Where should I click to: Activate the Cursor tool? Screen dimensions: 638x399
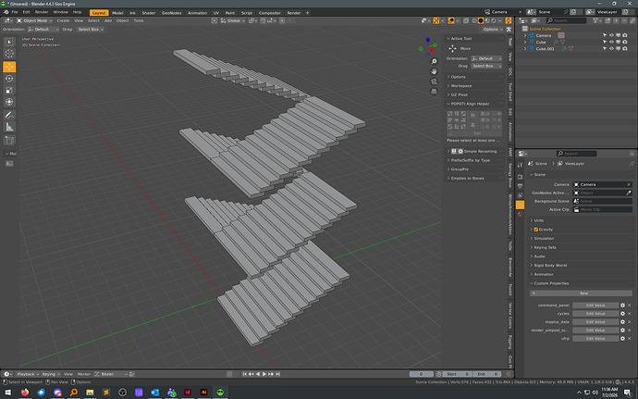coord(9,54)
